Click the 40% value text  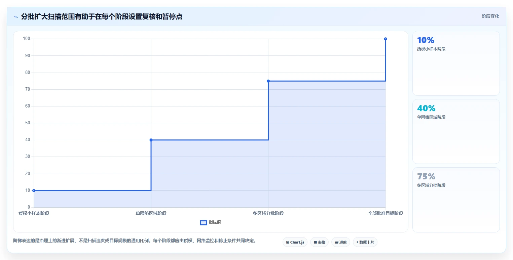[x=426, y=109]
